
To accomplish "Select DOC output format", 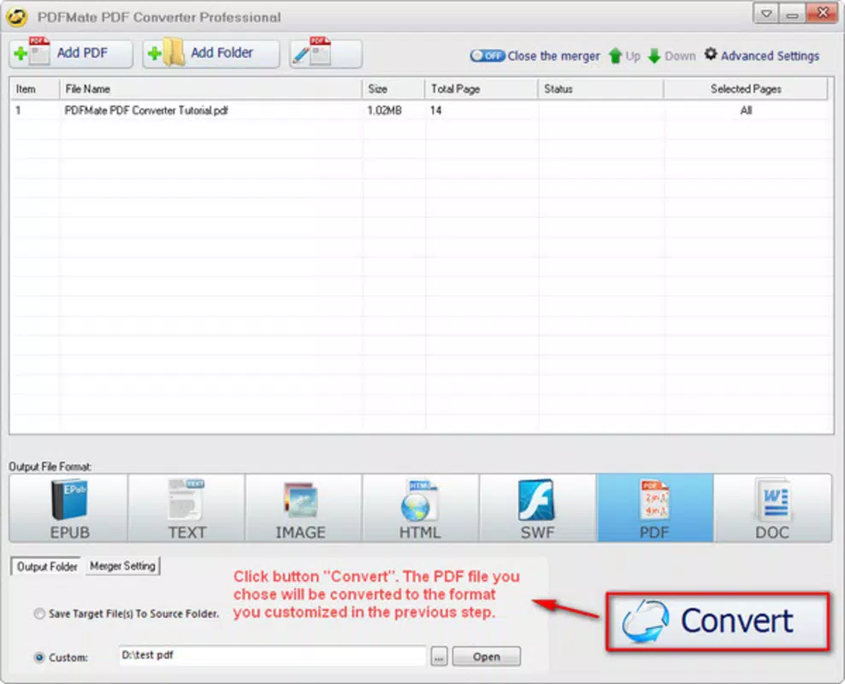I will (x=773, y=508).
